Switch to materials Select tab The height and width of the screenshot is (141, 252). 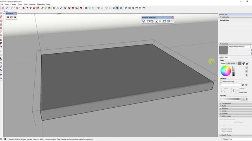click(221, 58)
